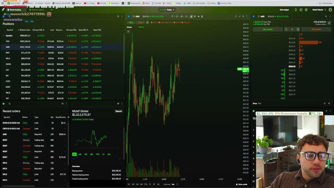Open the order ladder three-dot menu
The width and height of the screenshot is (334, 188).
pos(330,16)
